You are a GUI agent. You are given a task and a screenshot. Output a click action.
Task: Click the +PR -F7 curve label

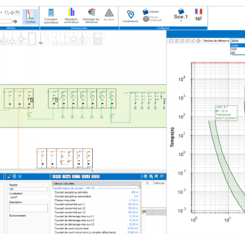(226, 113)
